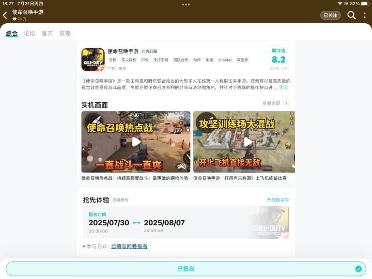
Task: Tap the Call of Duty signup banner image
Action: tap(269, 222)
